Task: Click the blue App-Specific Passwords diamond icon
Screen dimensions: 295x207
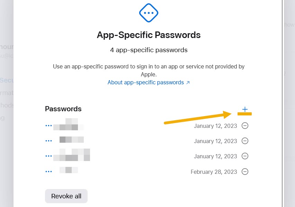Action: [x=149, y=13]
